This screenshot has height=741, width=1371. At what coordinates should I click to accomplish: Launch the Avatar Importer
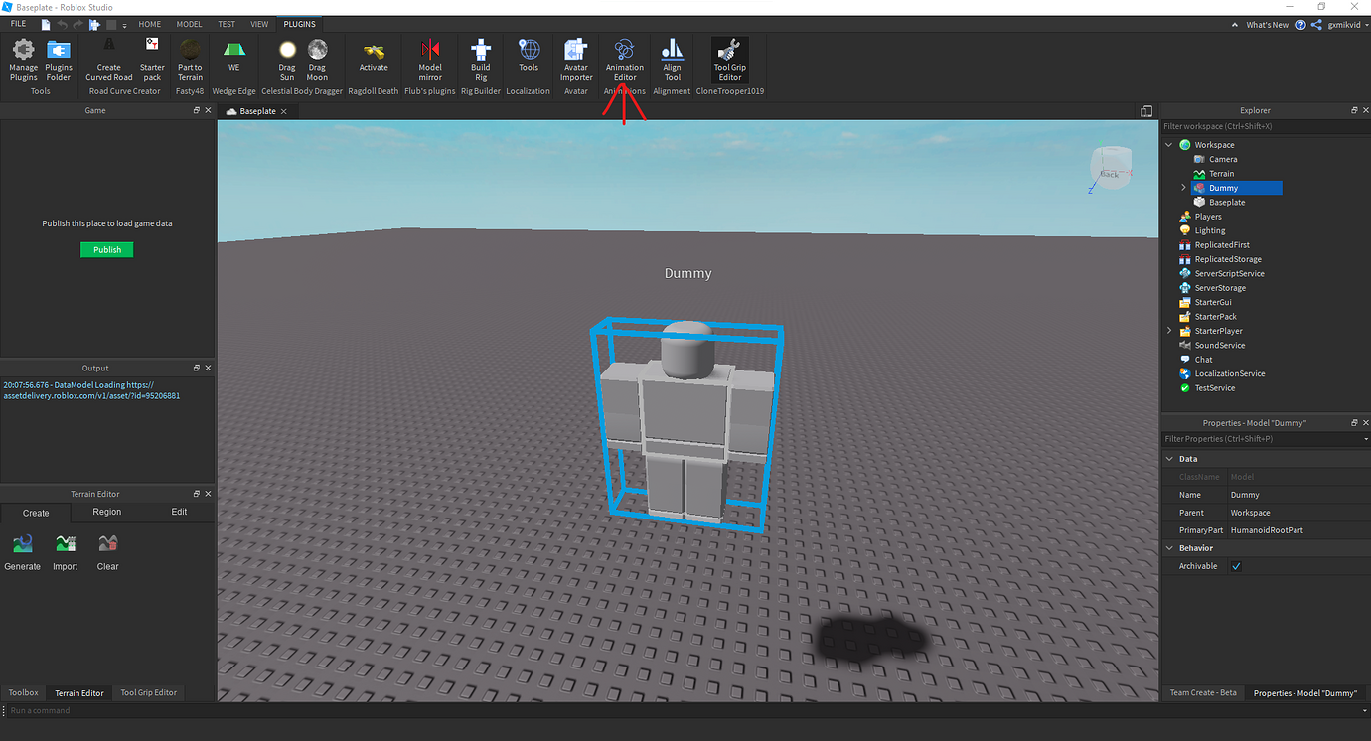click(576, 58)
